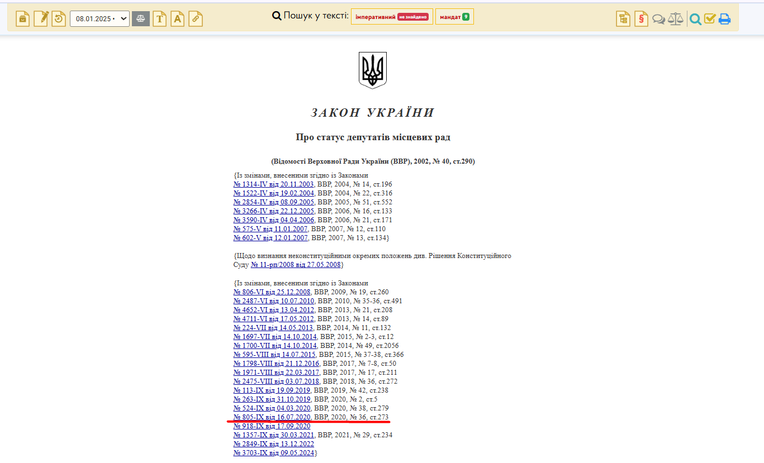
Task: Click the document link chain icon
Action: tap(196, 18)
